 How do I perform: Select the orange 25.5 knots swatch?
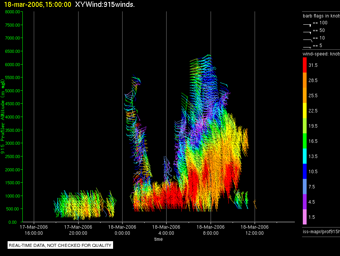pyautogui.click(x=305, y=95)
